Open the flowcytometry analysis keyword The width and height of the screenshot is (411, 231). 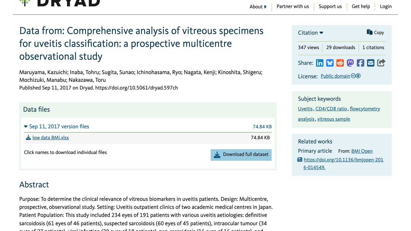[339, 114]
